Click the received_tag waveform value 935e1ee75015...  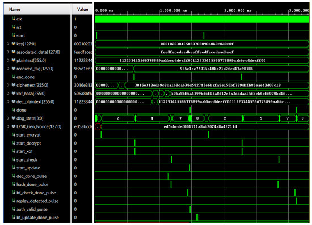[216, 69]
